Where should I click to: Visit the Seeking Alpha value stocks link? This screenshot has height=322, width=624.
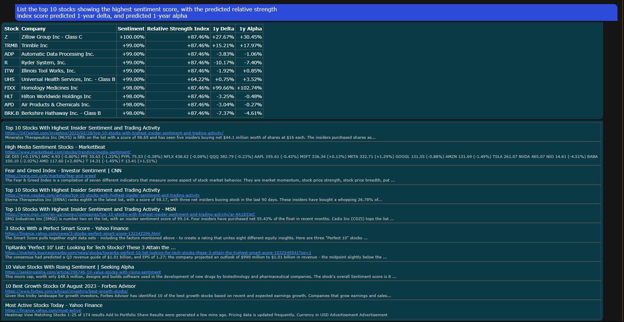(83, 272)
